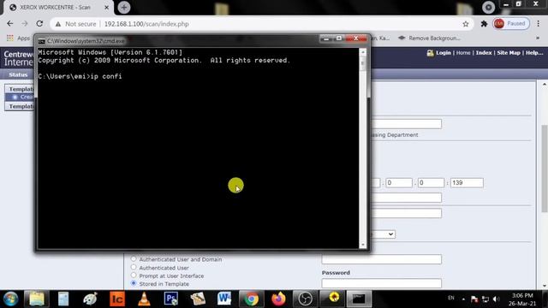Image resolution: width=548 pixels, height=308 pixels.
Task: Open the Paint icon in taskbar
Action: 91,299
